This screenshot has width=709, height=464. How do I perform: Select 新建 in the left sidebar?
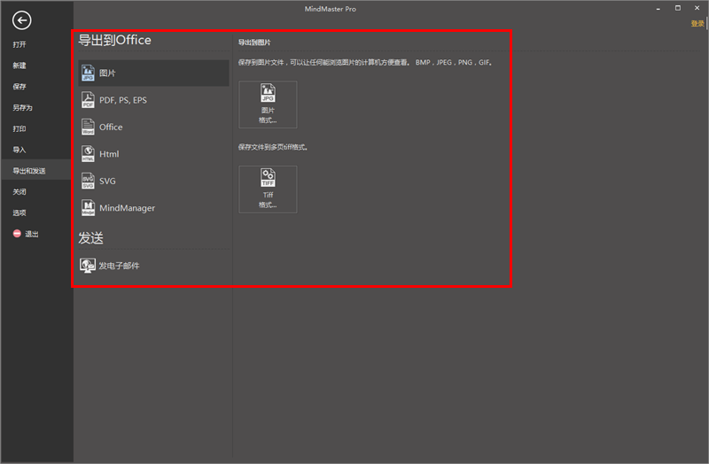(x=19, y=66)
